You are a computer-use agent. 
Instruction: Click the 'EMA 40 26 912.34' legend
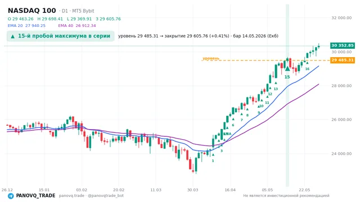coord(77,25)
